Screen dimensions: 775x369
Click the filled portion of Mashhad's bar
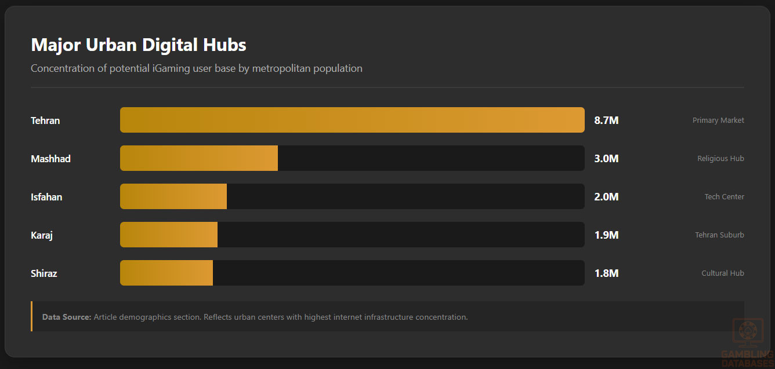tap(199, 158)
